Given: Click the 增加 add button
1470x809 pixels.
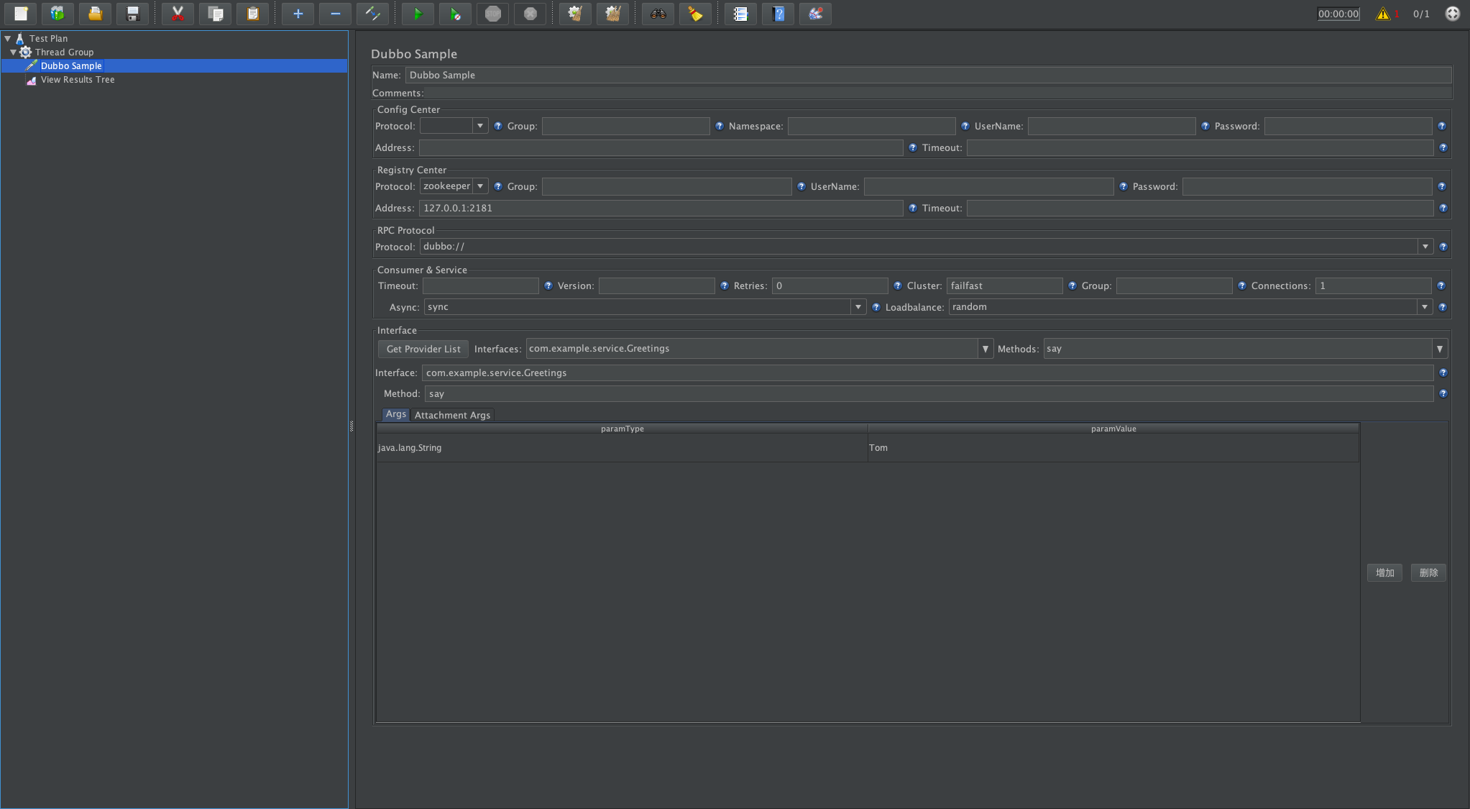Looking at the screenshot, I should pyautogui.click(x=1384, y=573).
